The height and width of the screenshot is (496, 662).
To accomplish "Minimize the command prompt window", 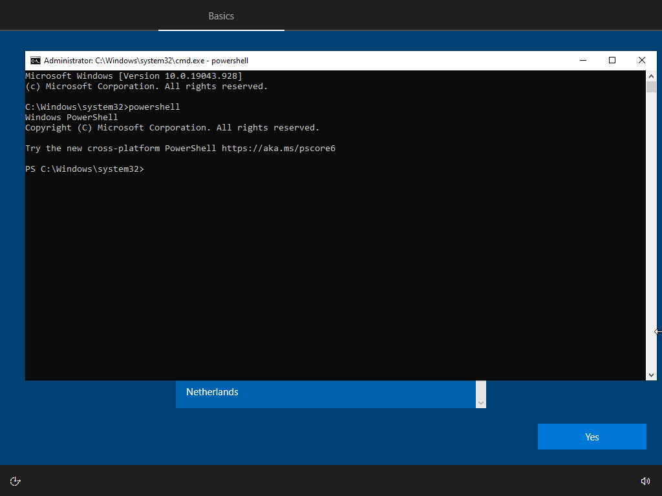I will (583, 60).
